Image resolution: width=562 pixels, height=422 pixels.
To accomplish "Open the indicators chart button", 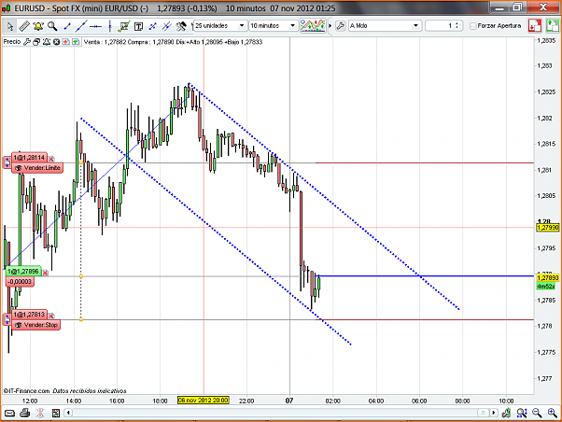I will click(313, 26).
